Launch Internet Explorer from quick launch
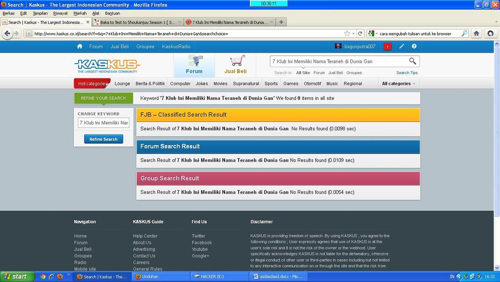Viewport: 500px width, 282px height. [x=51, y=277]
